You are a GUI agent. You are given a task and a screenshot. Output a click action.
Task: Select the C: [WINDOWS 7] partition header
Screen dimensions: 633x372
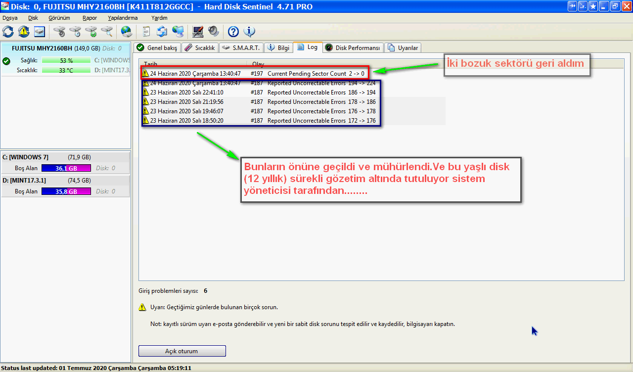(66, 157)
